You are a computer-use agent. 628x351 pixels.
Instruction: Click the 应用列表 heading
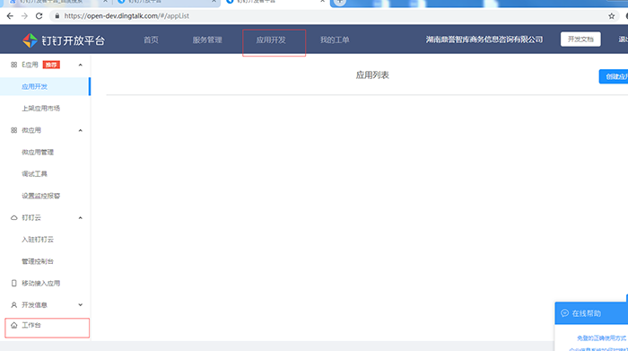coord(372,75)
